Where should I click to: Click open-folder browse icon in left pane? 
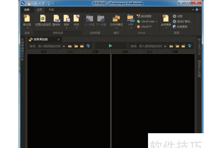coord(76,46)
